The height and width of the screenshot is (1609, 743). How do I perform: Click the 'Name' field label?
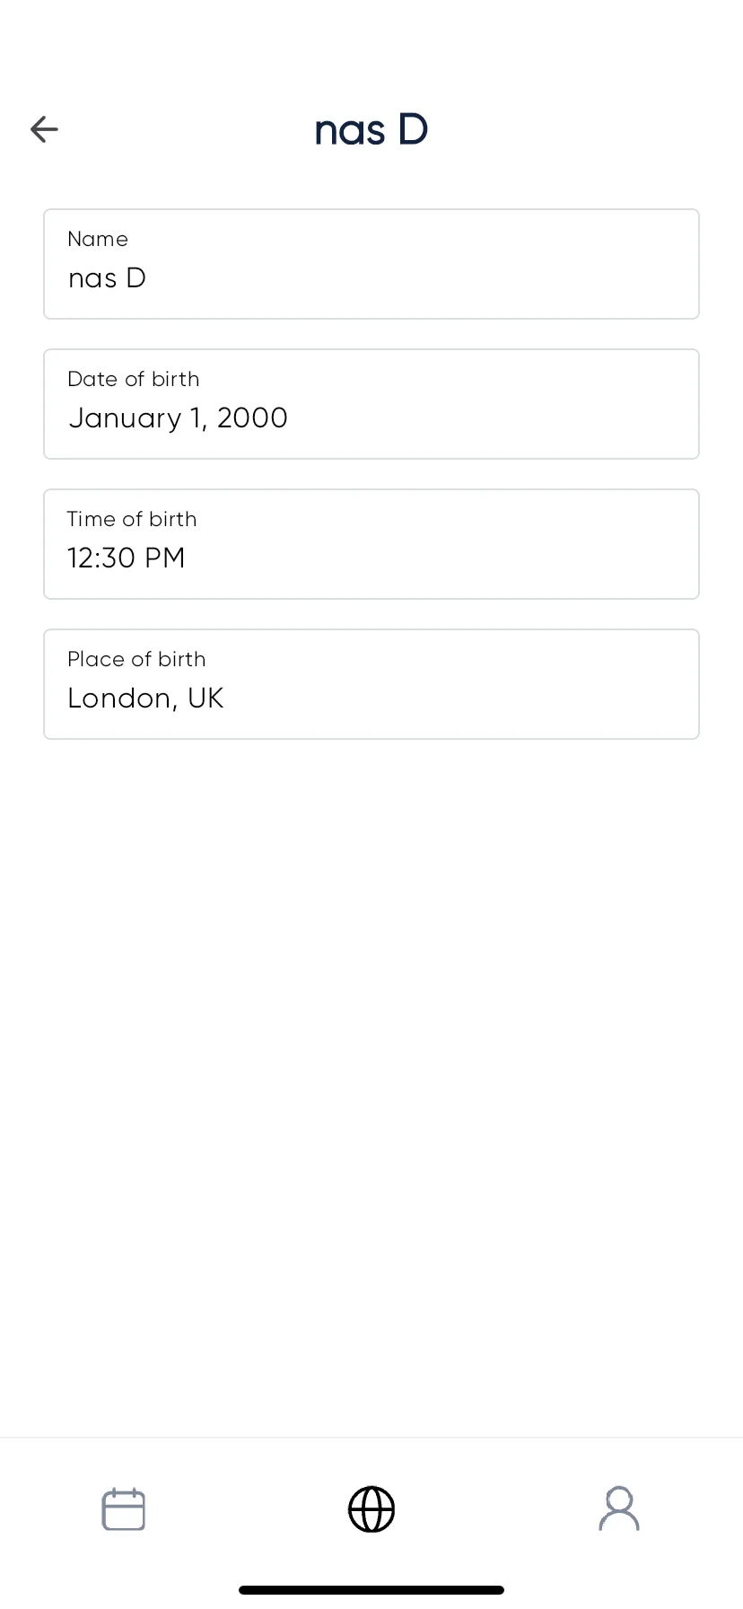pos(98,239)
